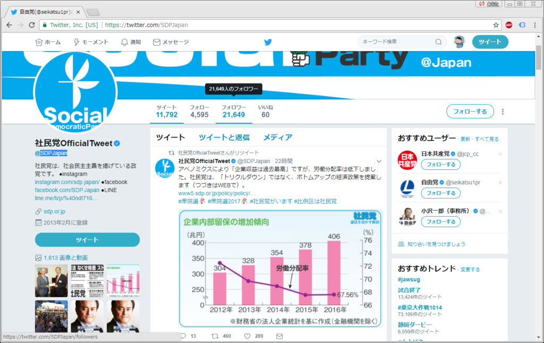The width and height of the screenshot is (544, 343).
Task: Open 通知 notifications
Action: [x=131, y=42]
